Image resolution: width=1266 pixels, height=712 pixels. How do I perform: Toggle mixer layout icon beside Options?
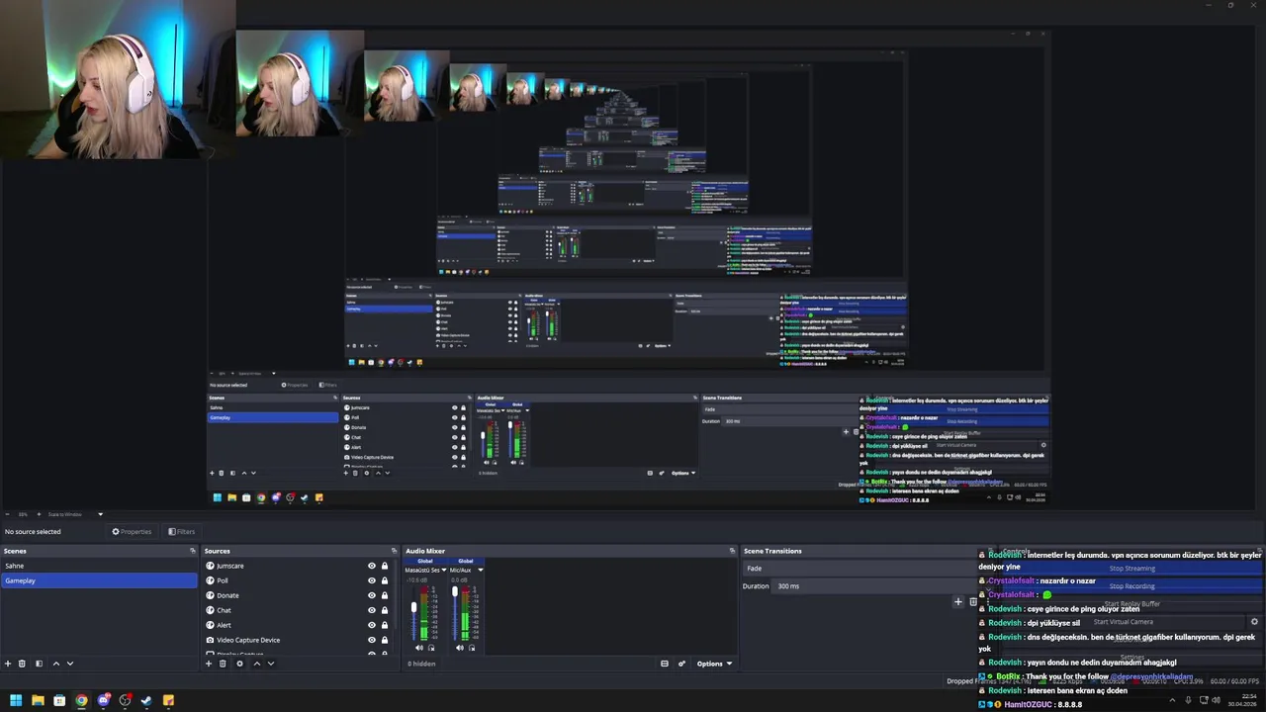coord(665,664)
